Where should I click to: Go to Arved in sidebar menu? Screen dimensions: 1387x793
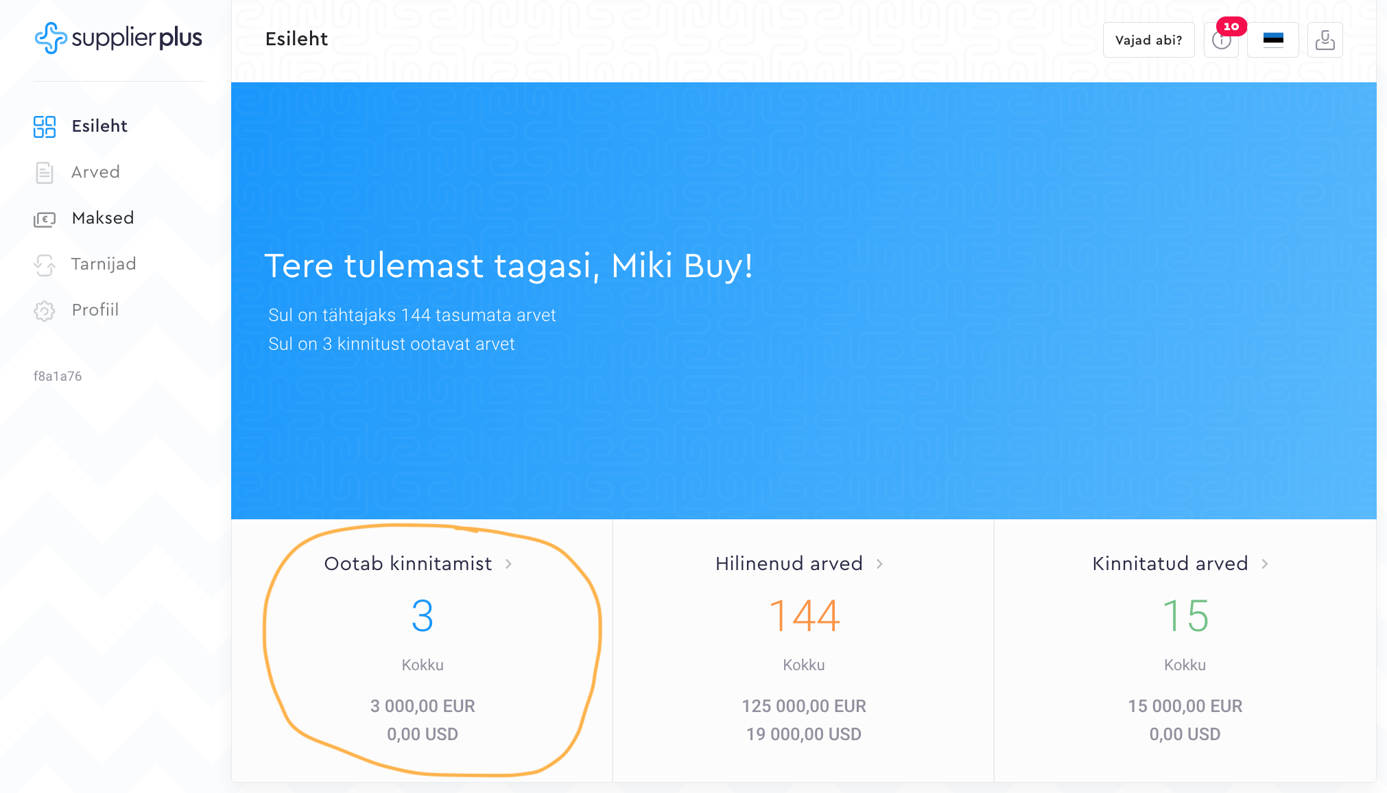95,172
